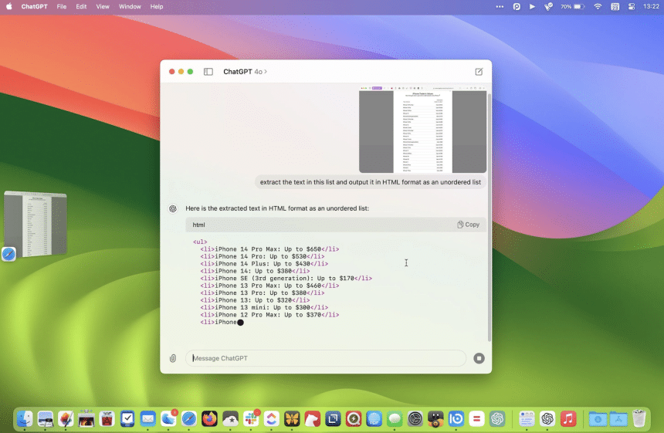
Task: Click the chat window scrollbar
Action: (x=489, y=216)
